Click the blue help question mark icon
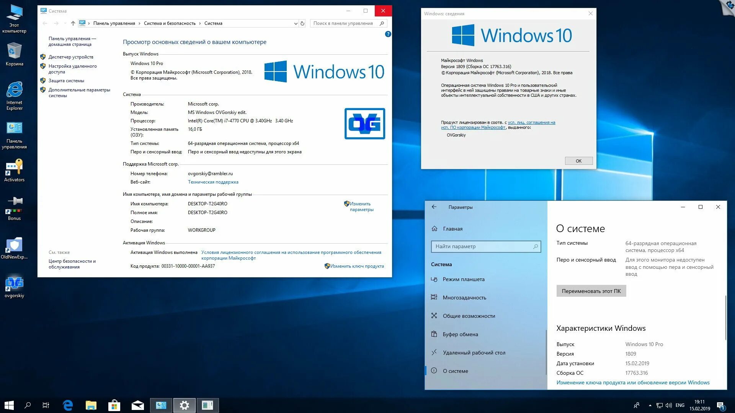The width and height of the screenshot is (735, 413). [388, 34]
